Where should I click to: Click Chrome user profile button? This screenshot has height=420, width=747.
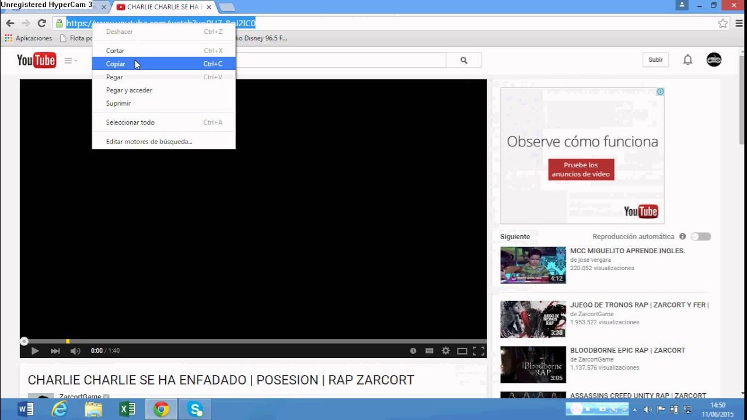click(682, 5)
